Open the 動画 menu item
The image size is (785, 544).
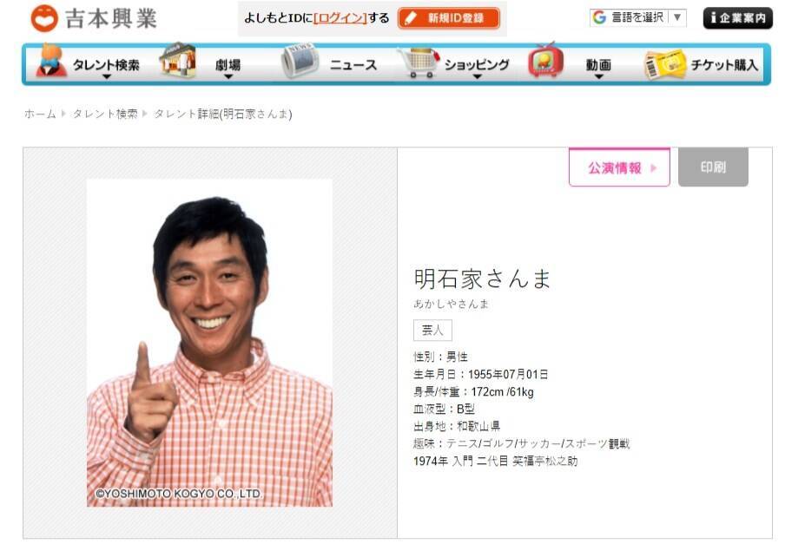coord(598,64)
